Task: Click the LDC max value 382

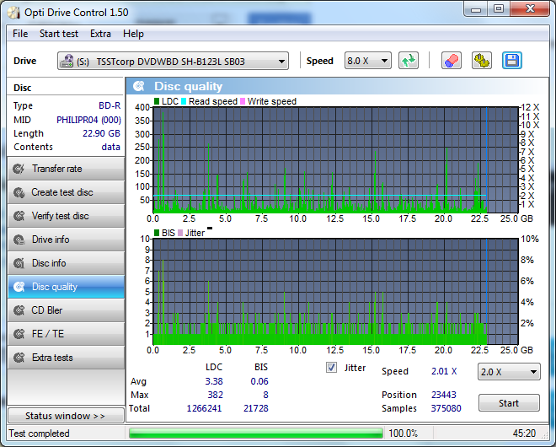Action: [x=215, y=396]
